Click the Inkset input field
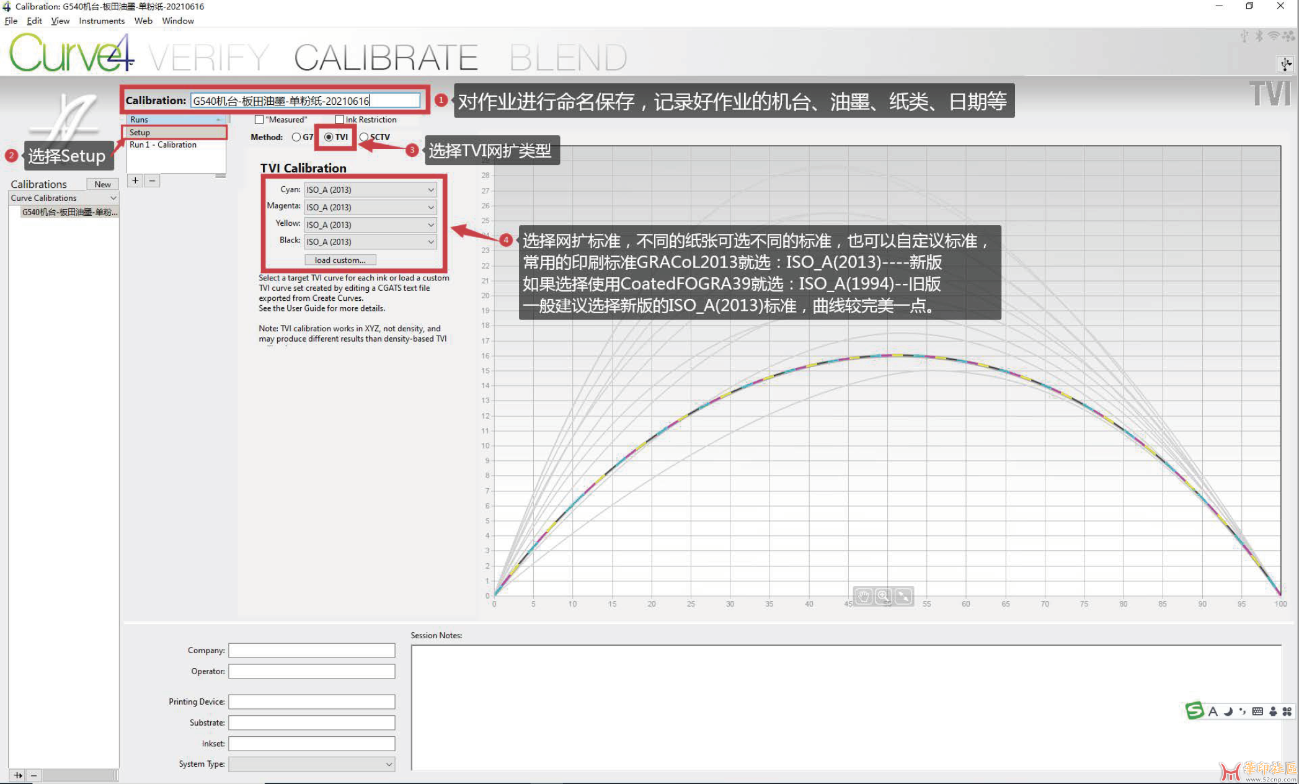The height and width of the screenshot is (784, 1299). click(x=311, y=744)
